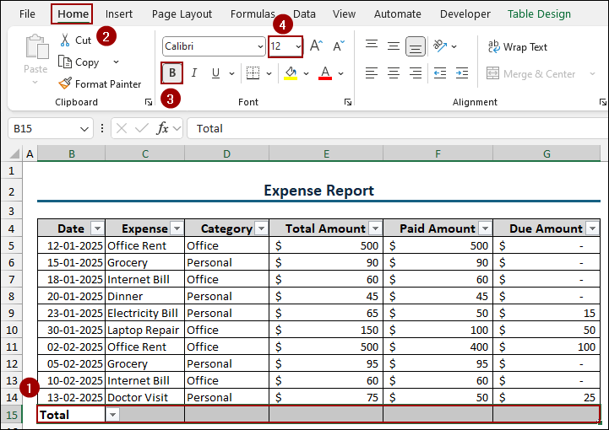This screenshot has height=430, width=609.
Task: Open Font dialog launcher in Font group
Action: pyautogui.click(x=347, y=102)
